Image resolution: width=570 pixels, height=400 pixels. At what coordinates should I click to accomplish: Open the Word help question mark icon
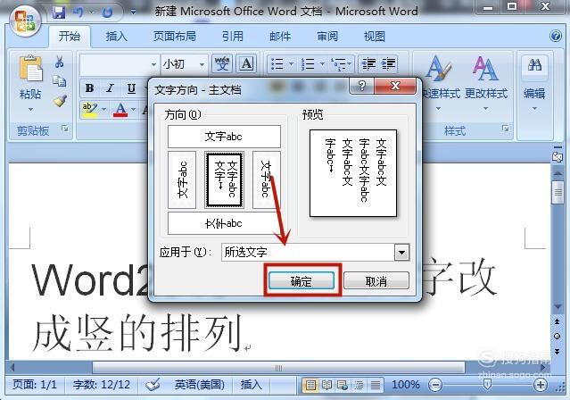click(x=556, y=36)
